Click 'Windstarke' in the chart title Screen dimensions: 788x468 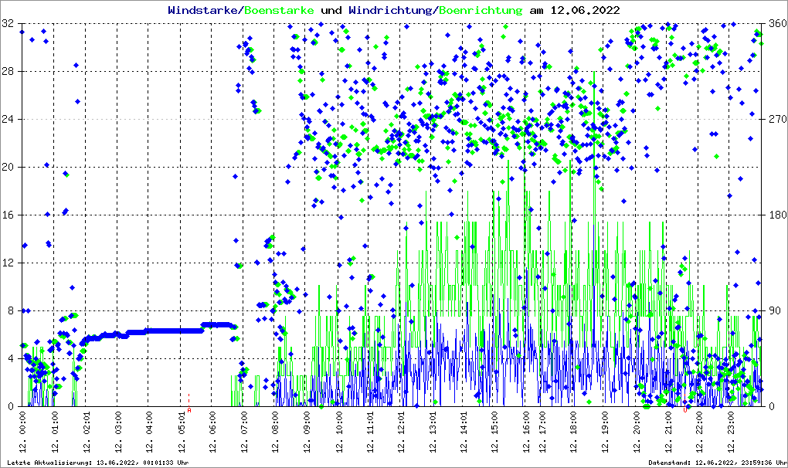tap(204, 11)
